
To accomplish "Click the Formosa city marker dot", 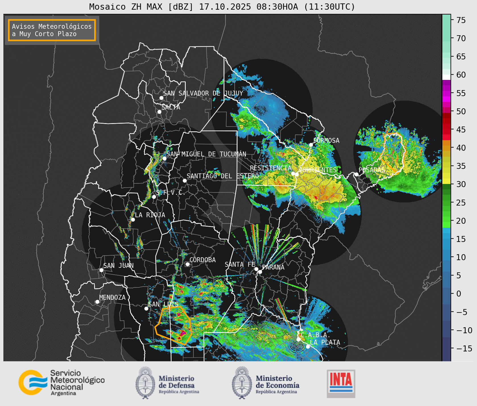I will [311, 145].
